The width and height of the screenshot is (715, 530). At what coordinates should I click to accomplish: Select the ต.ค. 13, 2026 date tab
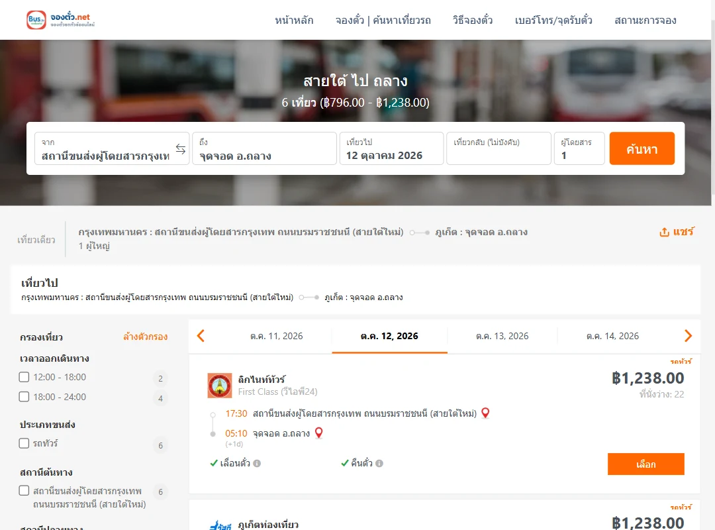(502, 337)
